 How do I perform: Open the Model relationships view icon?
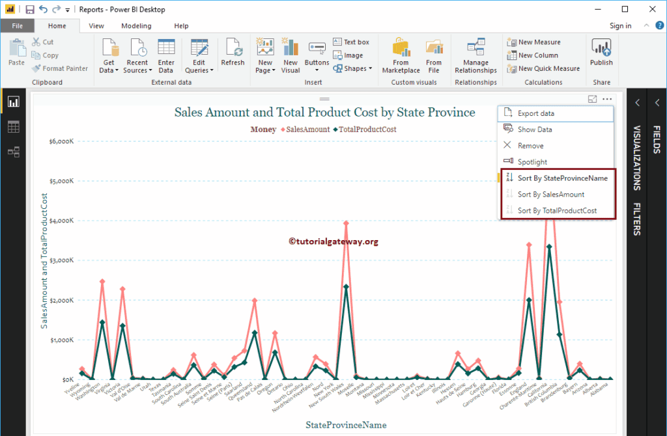pyautogui.click(x=13, y=152)
